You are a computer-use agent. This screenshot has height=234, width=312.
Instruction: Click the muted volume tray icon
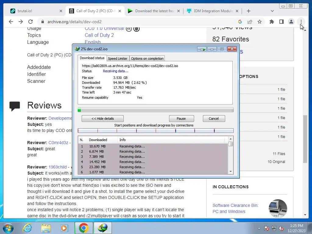[281, 228]
